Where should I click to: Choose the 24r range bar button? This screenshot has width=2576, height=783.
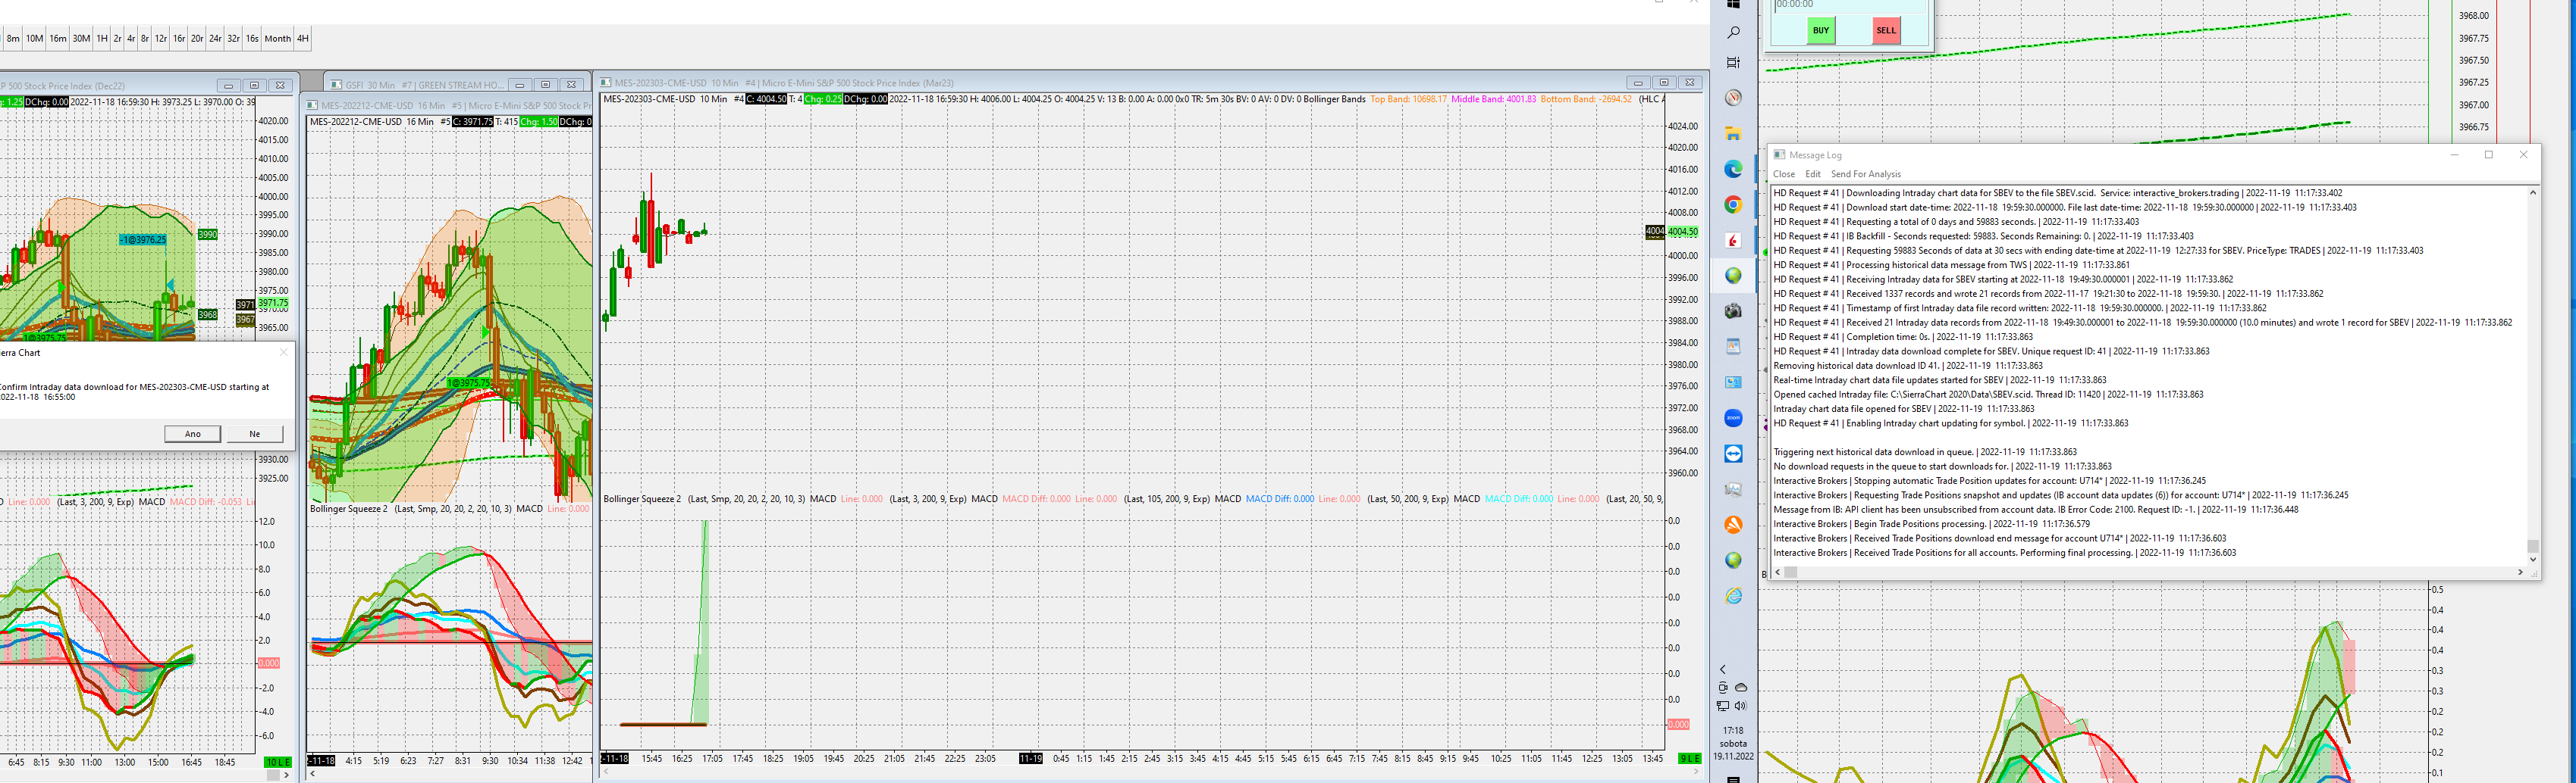(215, 39)
